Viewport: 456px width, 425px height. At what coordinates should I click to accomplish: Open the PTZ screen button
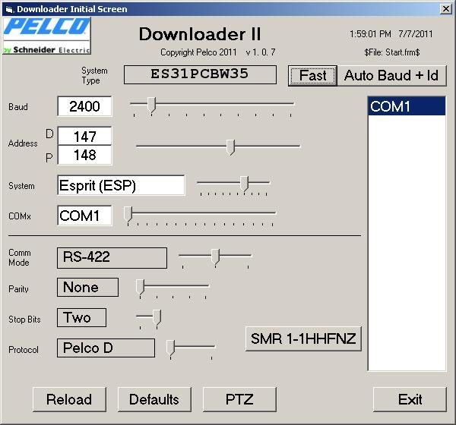(239, 399)
